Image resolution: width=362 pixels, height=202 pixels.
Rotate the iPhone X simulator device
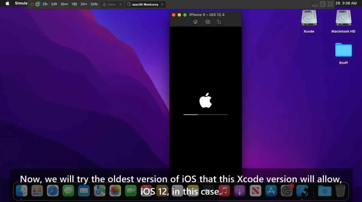point(219,22)
